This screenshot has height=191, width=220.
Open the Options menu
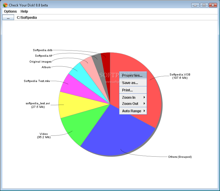tap(10, 11)
